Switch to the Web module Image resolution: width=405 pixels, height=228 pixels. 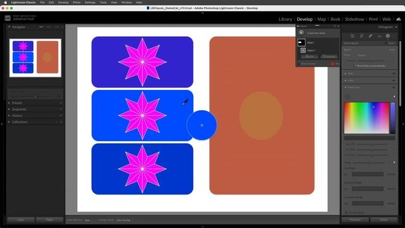pyautogui.click(x=387, y=19)
